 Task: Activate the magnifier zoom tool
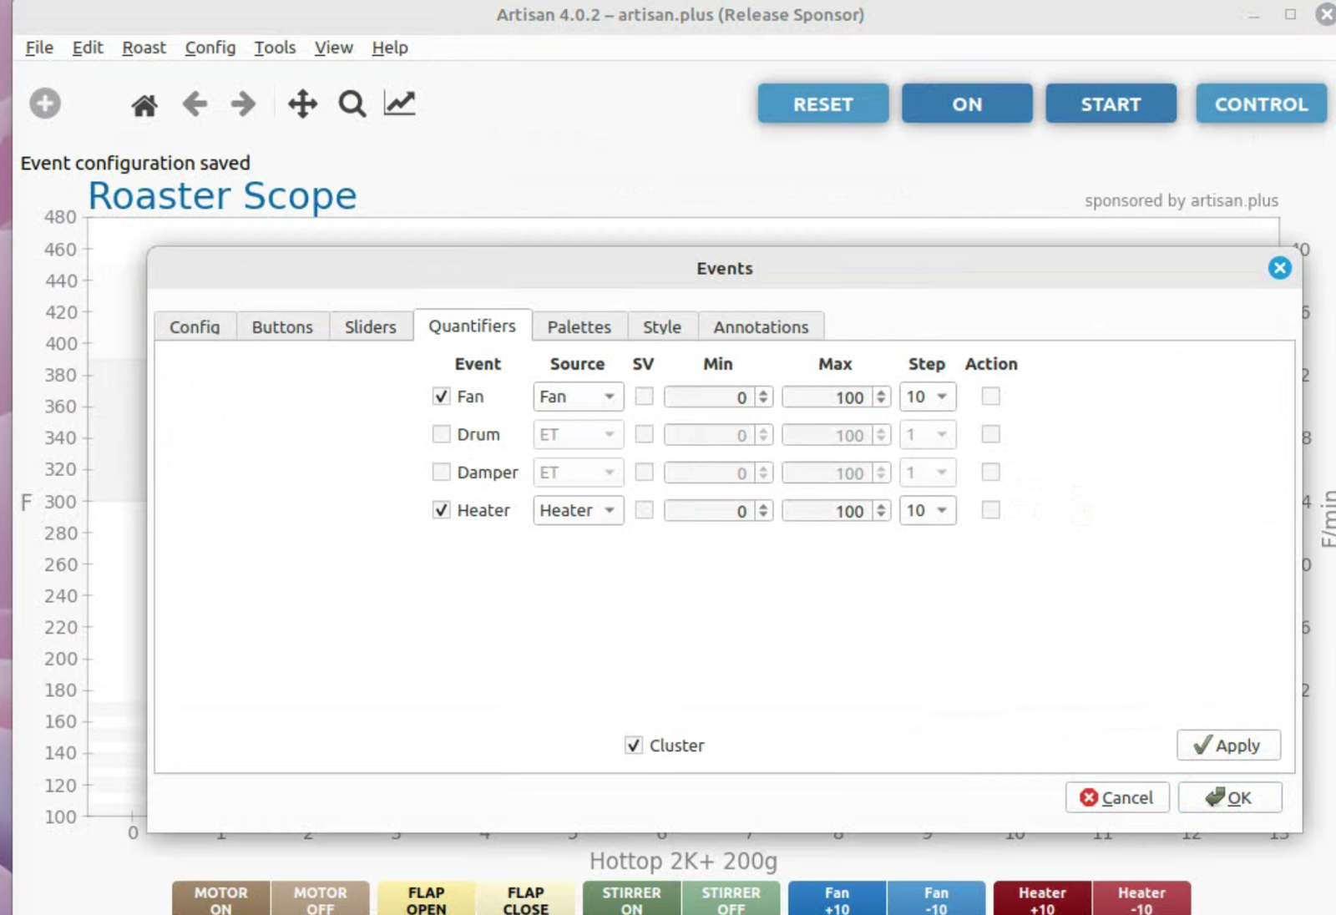click(352, 104)
